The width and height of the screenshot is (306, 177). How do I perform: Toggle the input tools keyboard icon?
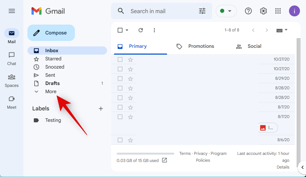pyautogui.click(x=279, y=30)
